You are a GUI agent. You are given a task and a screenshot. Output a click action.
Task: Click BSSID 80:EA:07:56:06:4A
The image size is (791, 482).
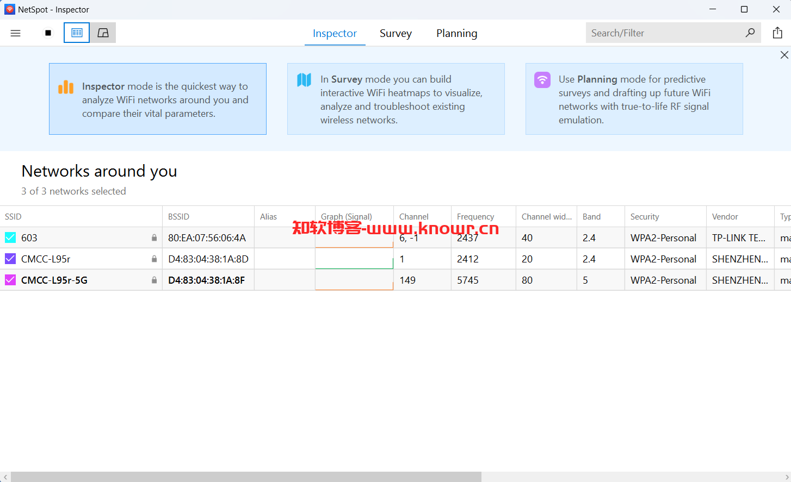click(207, 237)
